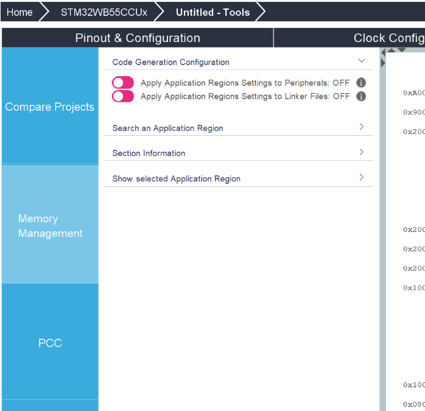Open Compare Projects tool

[50, 107]
